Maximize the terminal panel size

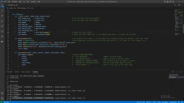coord(179,72)
